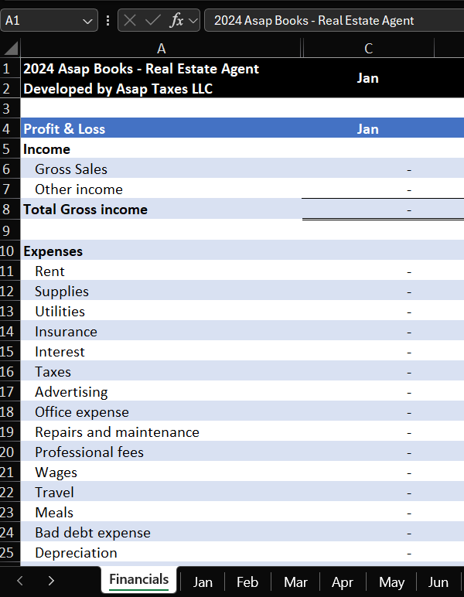
Task: Select the Taxes label cell
Action: (161, 372)
